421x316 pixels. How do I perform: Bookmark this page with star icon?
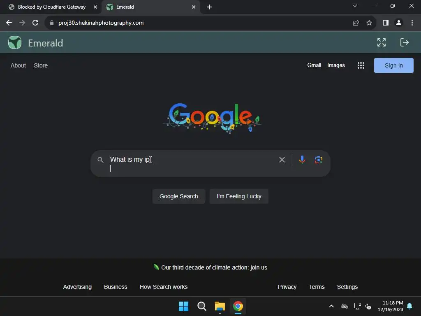369,23
